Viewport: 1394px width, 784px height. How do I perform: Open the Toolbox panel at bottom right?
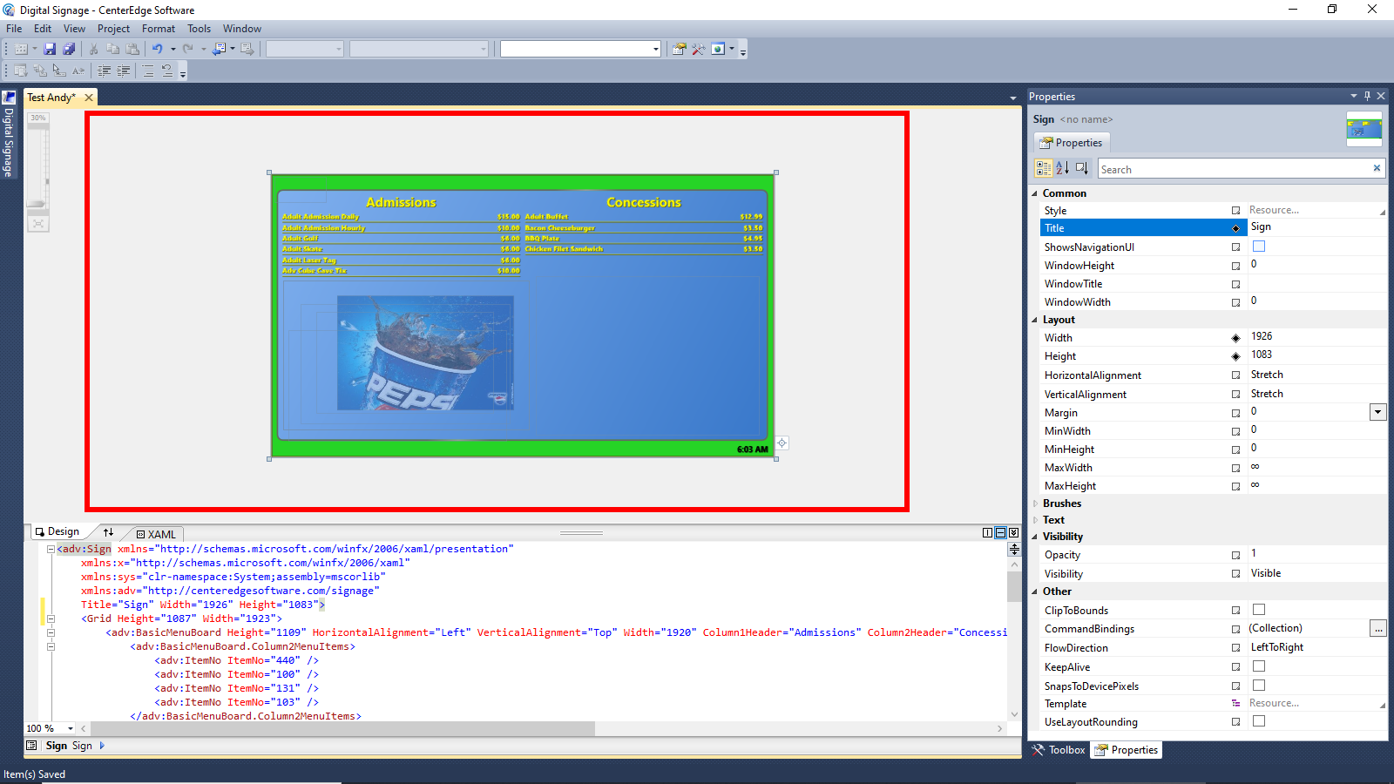(1059, 750)
